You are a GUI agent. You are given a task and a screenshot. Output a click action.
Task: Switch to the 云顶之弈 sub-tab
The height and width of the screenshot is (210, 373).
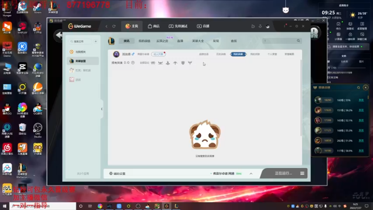[x=162, y=41]
